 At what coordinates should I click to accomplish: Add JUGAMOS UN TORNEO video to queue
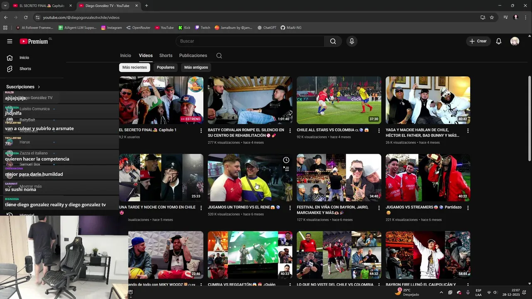pos(286,169)
